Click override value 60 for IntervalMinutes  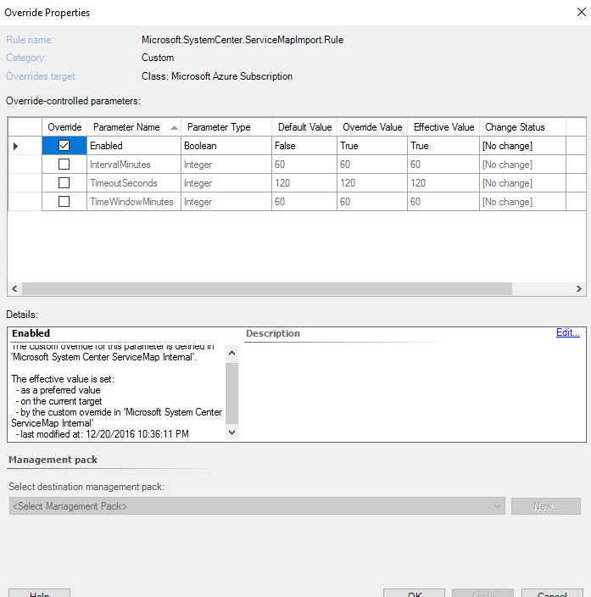click(x=372, y=165)
